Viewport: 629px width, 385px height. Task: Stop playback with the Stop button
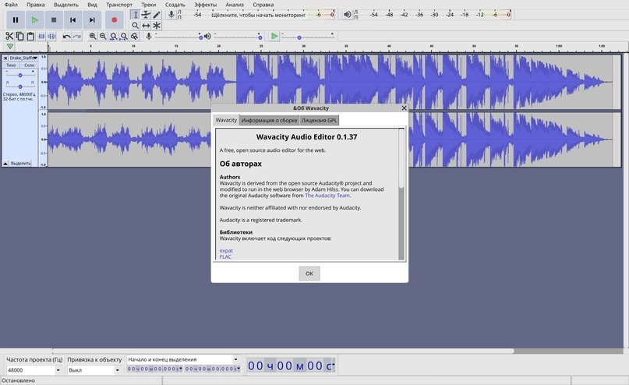(54, 19)
